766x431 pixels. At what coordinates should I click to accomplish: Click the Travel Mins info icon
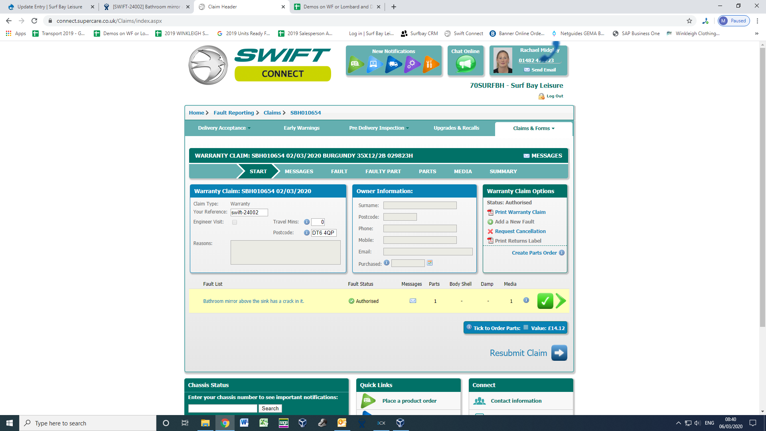click(306, 222)
